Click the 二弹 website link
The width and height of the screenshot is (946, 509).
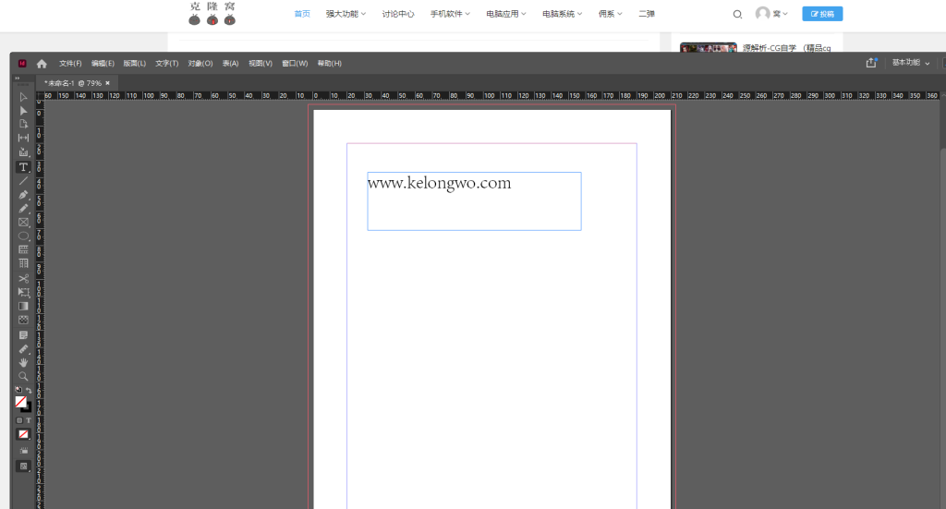point(647,14)
